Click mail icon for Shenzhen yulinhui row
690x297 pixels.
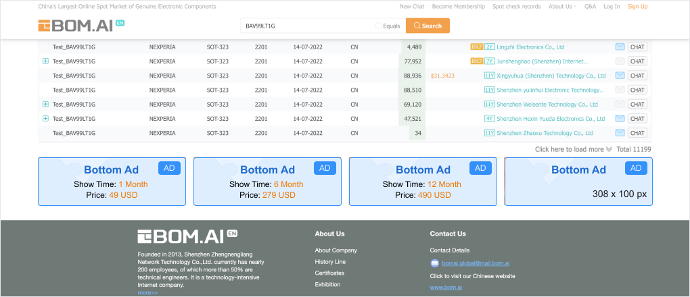pos(620,90)
